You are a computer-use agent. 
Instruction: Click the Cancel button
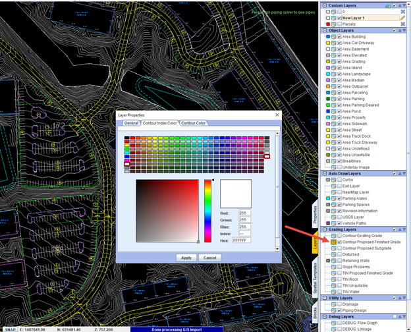209,258
